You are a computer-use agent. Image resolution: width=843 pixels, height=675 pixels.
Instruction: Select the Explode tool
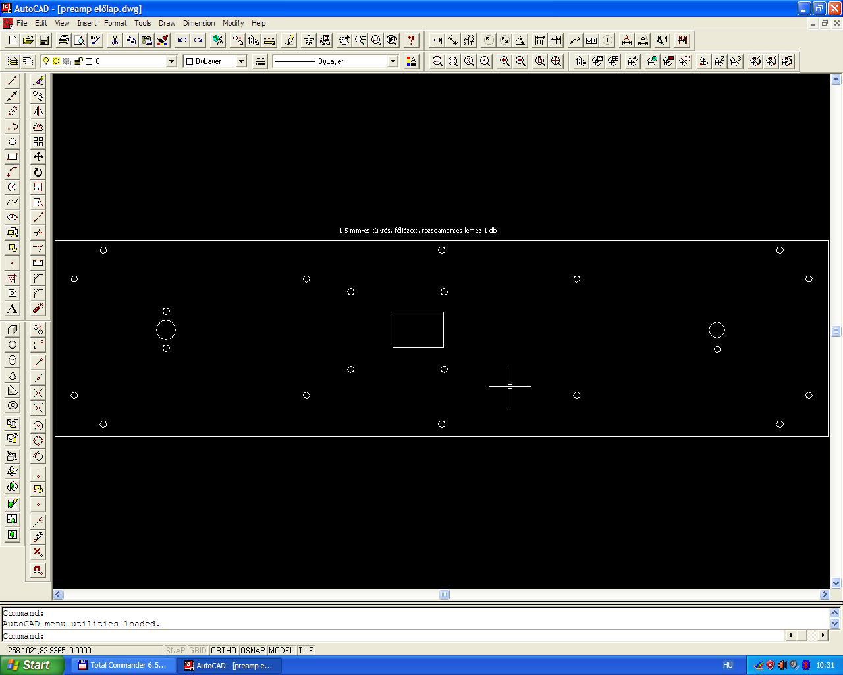click(38, 308)
